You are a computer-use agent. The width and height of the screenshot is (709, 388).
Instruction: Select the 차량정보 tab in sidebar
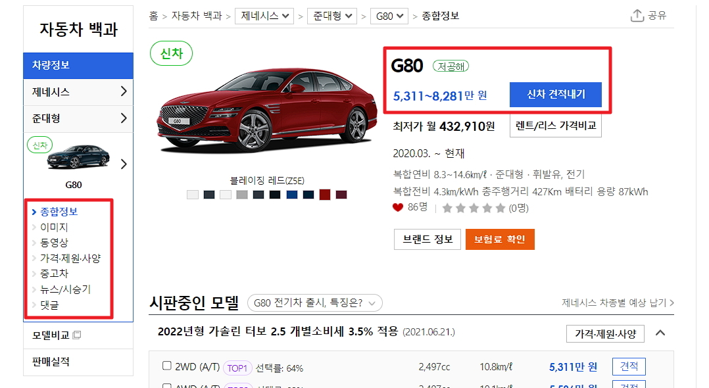78,66
